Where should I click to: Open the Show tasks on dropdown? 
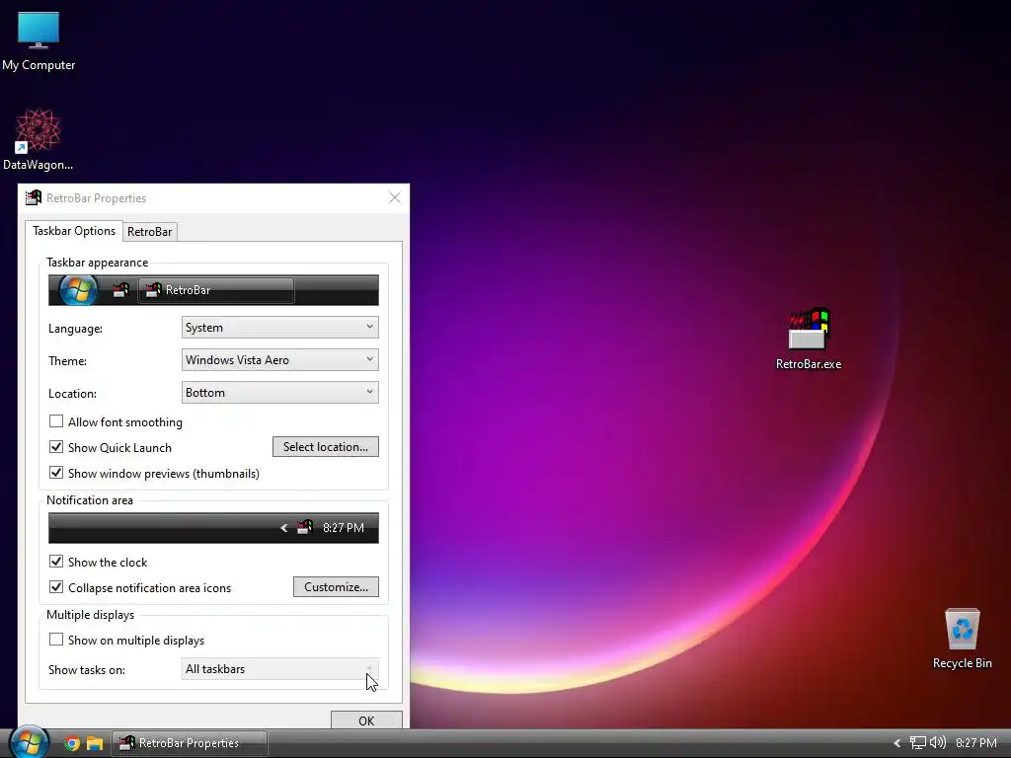(279, 669)
